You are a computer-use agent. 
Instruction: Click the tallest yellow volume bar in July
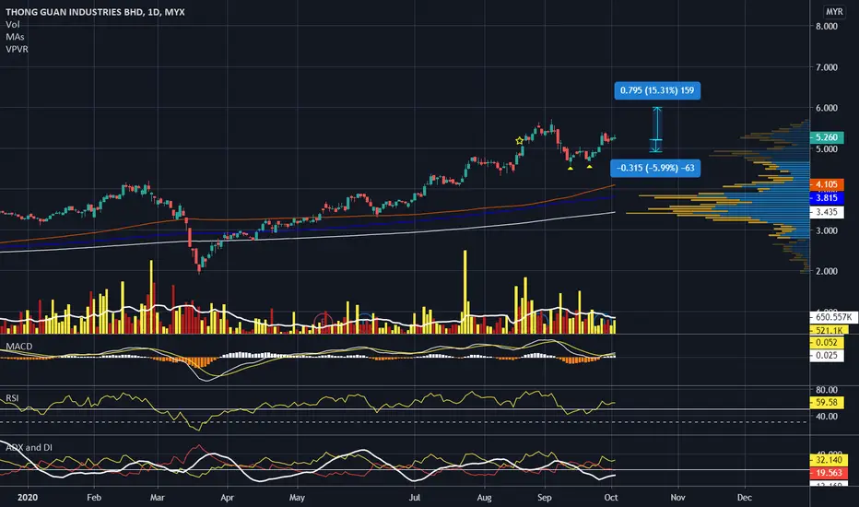(465, 291)
